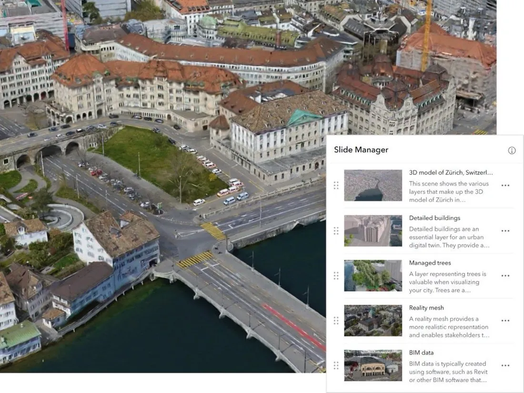
Task: Select the Reality mesh thumbnail
Action: tap(373, 321)
